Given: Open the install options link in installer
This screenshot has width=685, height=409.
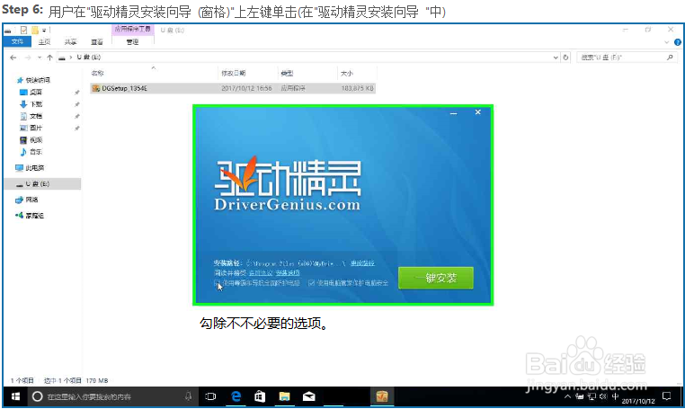Looking at the screenshot, I should [288, 272].
